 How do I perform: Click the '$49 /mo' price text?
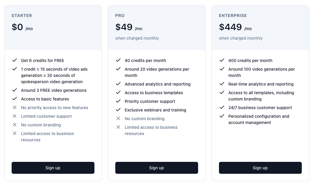tap(129, 27)
